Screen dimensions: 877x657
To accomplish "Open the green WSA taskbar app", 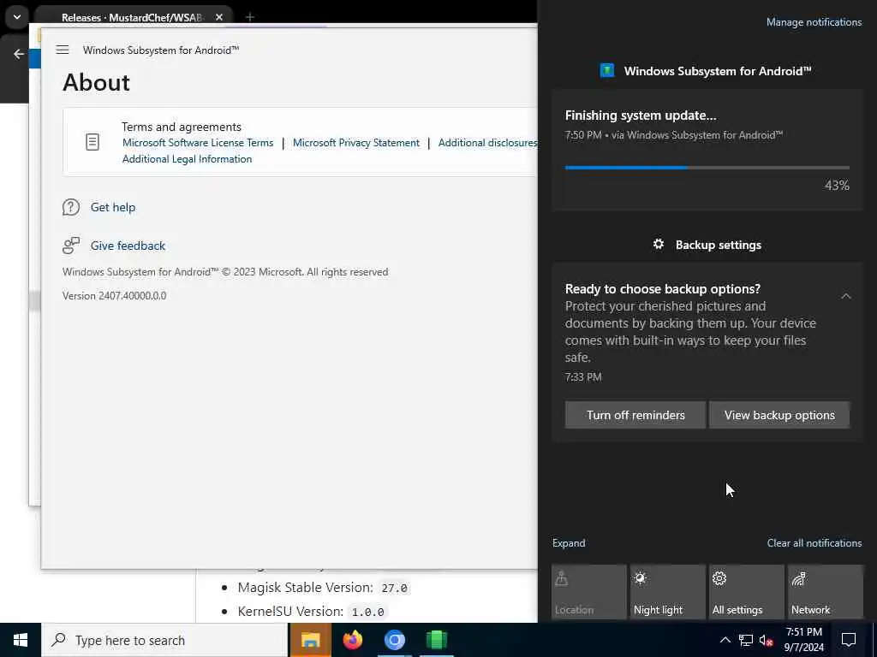I will pos(436,640).
